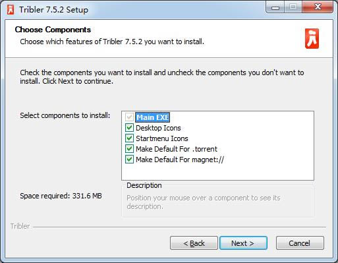This screenshot has height=263, width=338.
Task: Toggle Make Default For magnet:// checkbox
Action: click(129, 160)
